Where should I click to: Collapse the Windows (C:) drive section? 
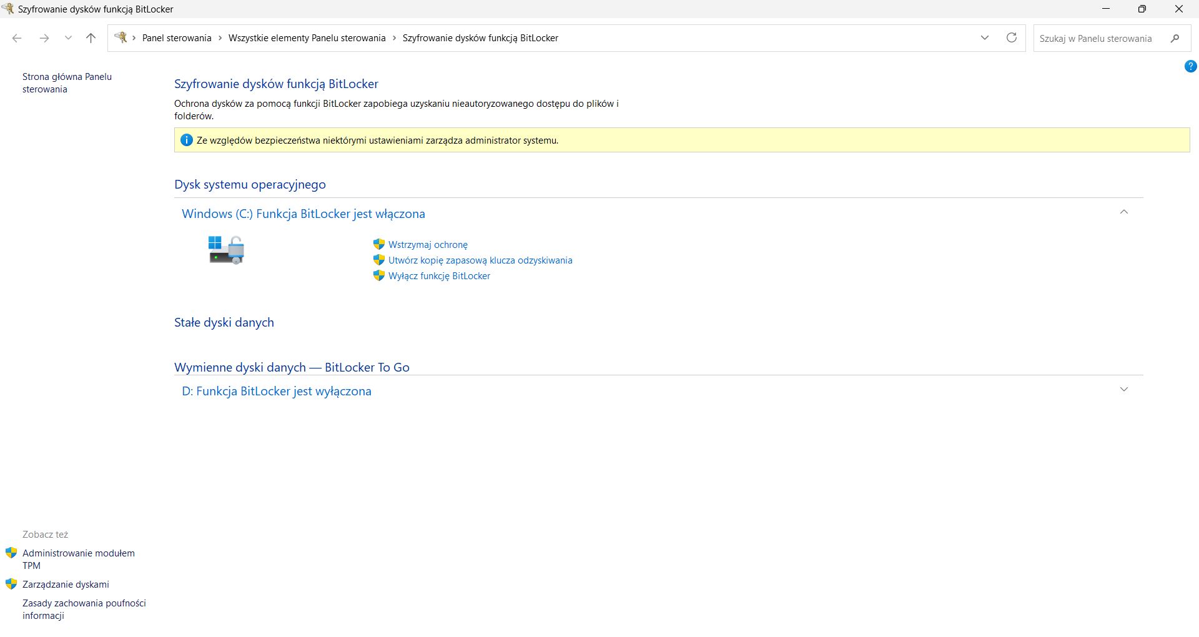coord(1124,212)
